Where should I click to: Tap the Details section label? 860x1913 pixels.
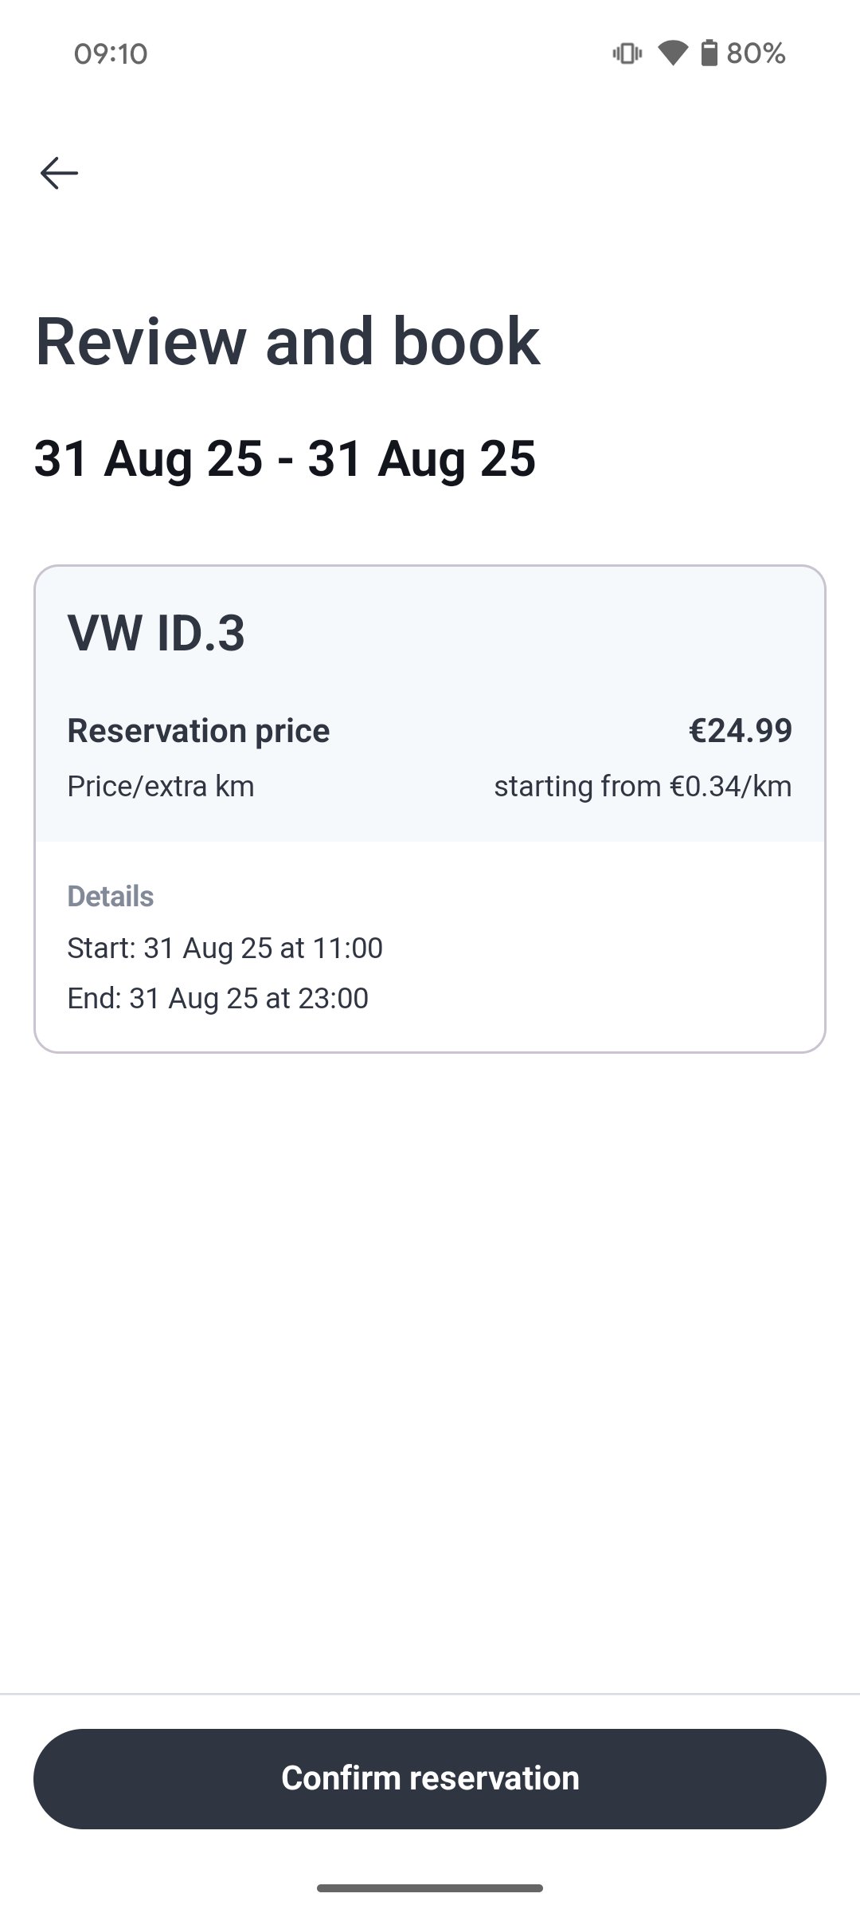tap(111, 897)
